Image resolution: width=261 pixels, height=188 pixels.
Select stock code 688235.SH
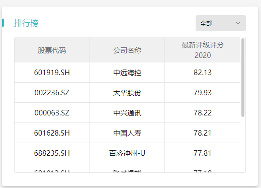[x=52, y=153]
